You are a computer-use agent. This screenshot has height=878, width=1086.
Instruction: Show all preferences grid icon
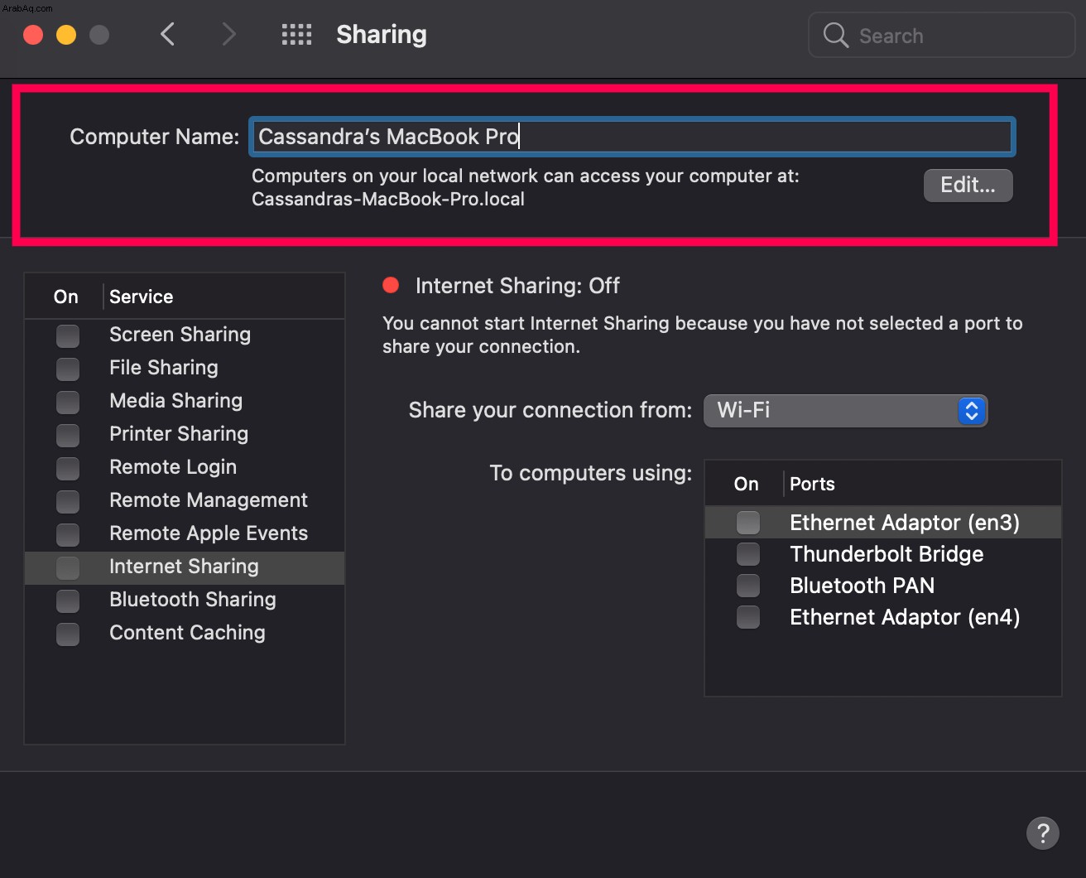[296, 35]
